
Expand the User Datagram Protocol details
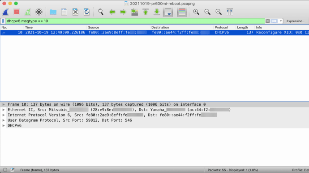(4, 120)
